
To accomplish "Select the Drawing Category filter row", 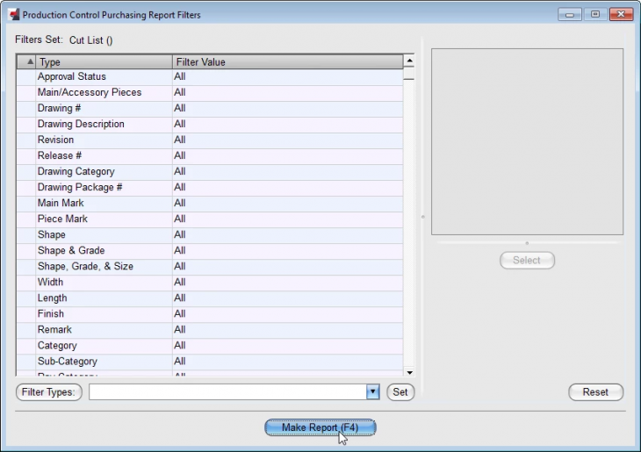I will pos(210,171).
